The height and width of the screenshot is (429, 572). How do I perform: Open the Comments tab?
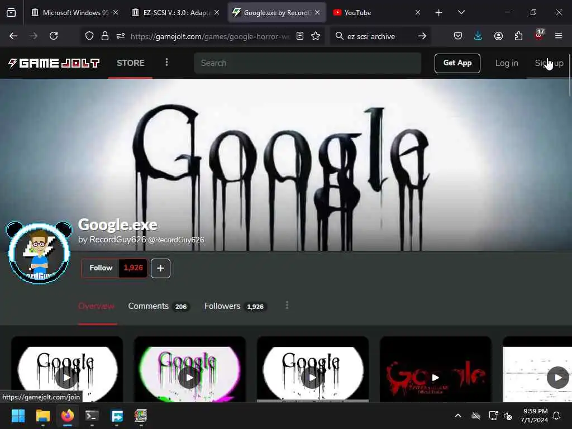(158, 306)
